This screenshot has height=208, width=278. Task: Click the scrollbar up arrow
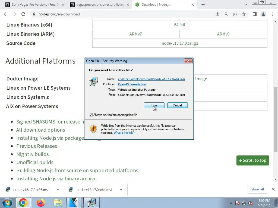276,22
